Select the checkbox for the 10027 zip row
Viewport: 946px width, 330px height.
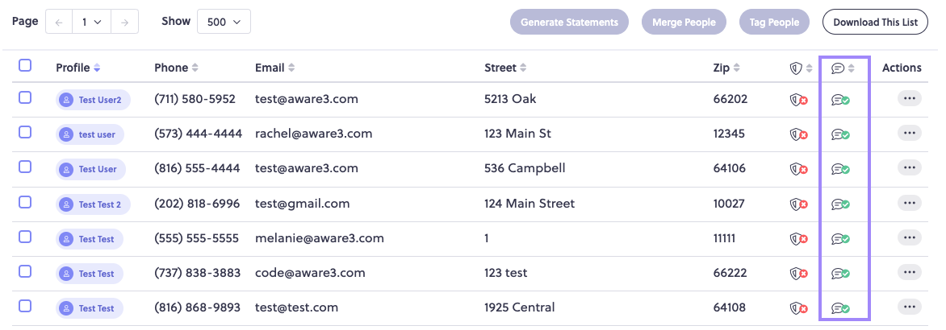click(x=25, y=202)
